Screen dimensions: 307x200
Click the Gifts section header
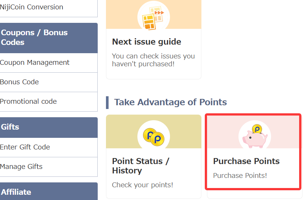[x=10, y=127]
